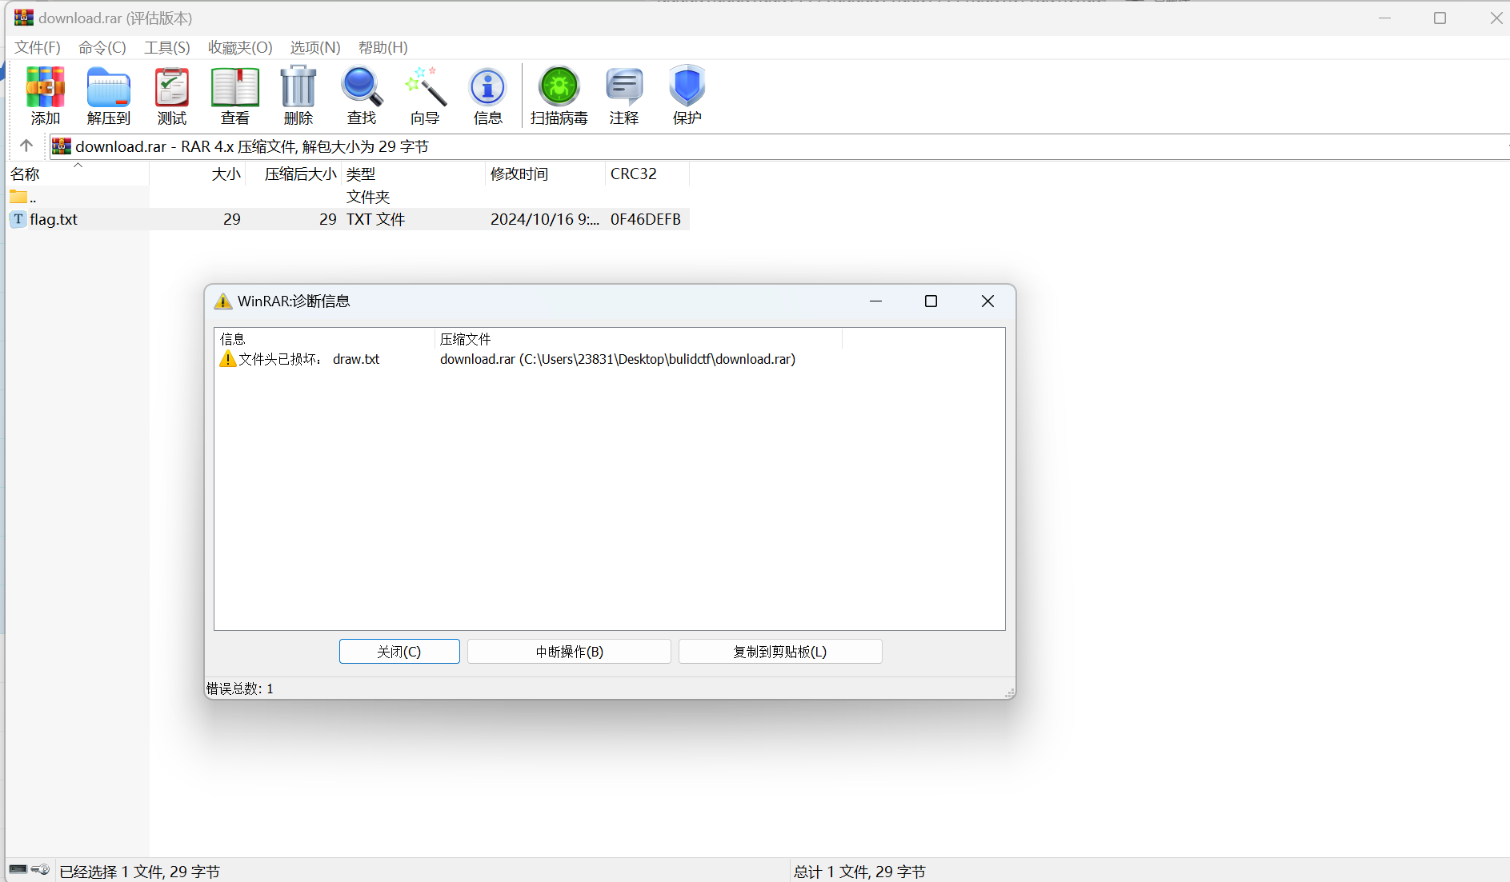The image size is (1510, 882).
Task: Maximize the diagnostic dialog window
Action: 931,301
